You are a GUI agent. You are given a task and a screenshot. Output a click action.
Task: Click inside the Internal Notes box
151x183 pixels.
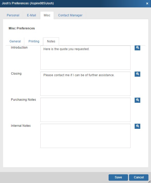85,136
